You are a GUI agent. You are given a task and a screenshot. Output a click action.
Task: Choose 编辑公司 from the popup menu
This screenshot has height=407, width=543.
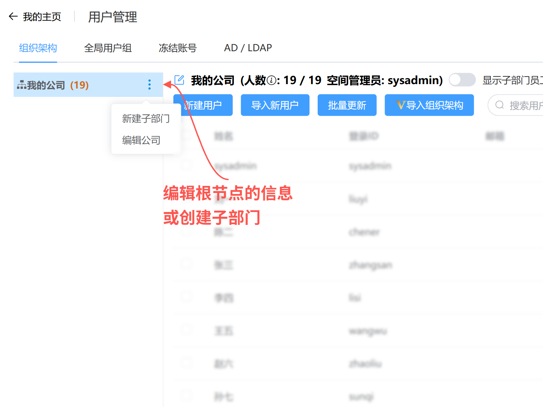pos(142,140)
